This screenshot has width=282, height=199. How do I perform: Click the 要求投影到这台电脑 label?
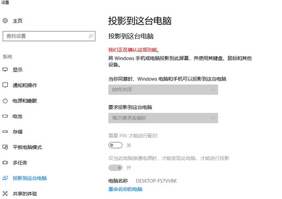pyautogui.click(x=130, y=107)
